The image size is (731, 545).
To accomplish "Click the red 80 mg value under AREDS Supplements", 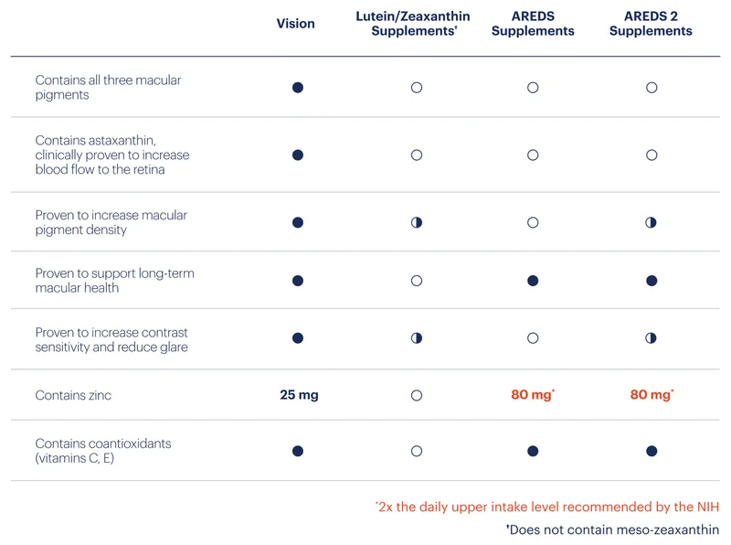I will click(x=533, y=395).
